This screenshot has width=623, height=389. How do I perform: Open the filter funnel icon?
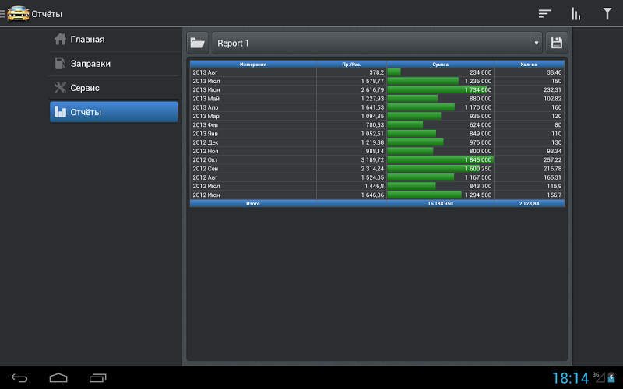click(607, 13)
